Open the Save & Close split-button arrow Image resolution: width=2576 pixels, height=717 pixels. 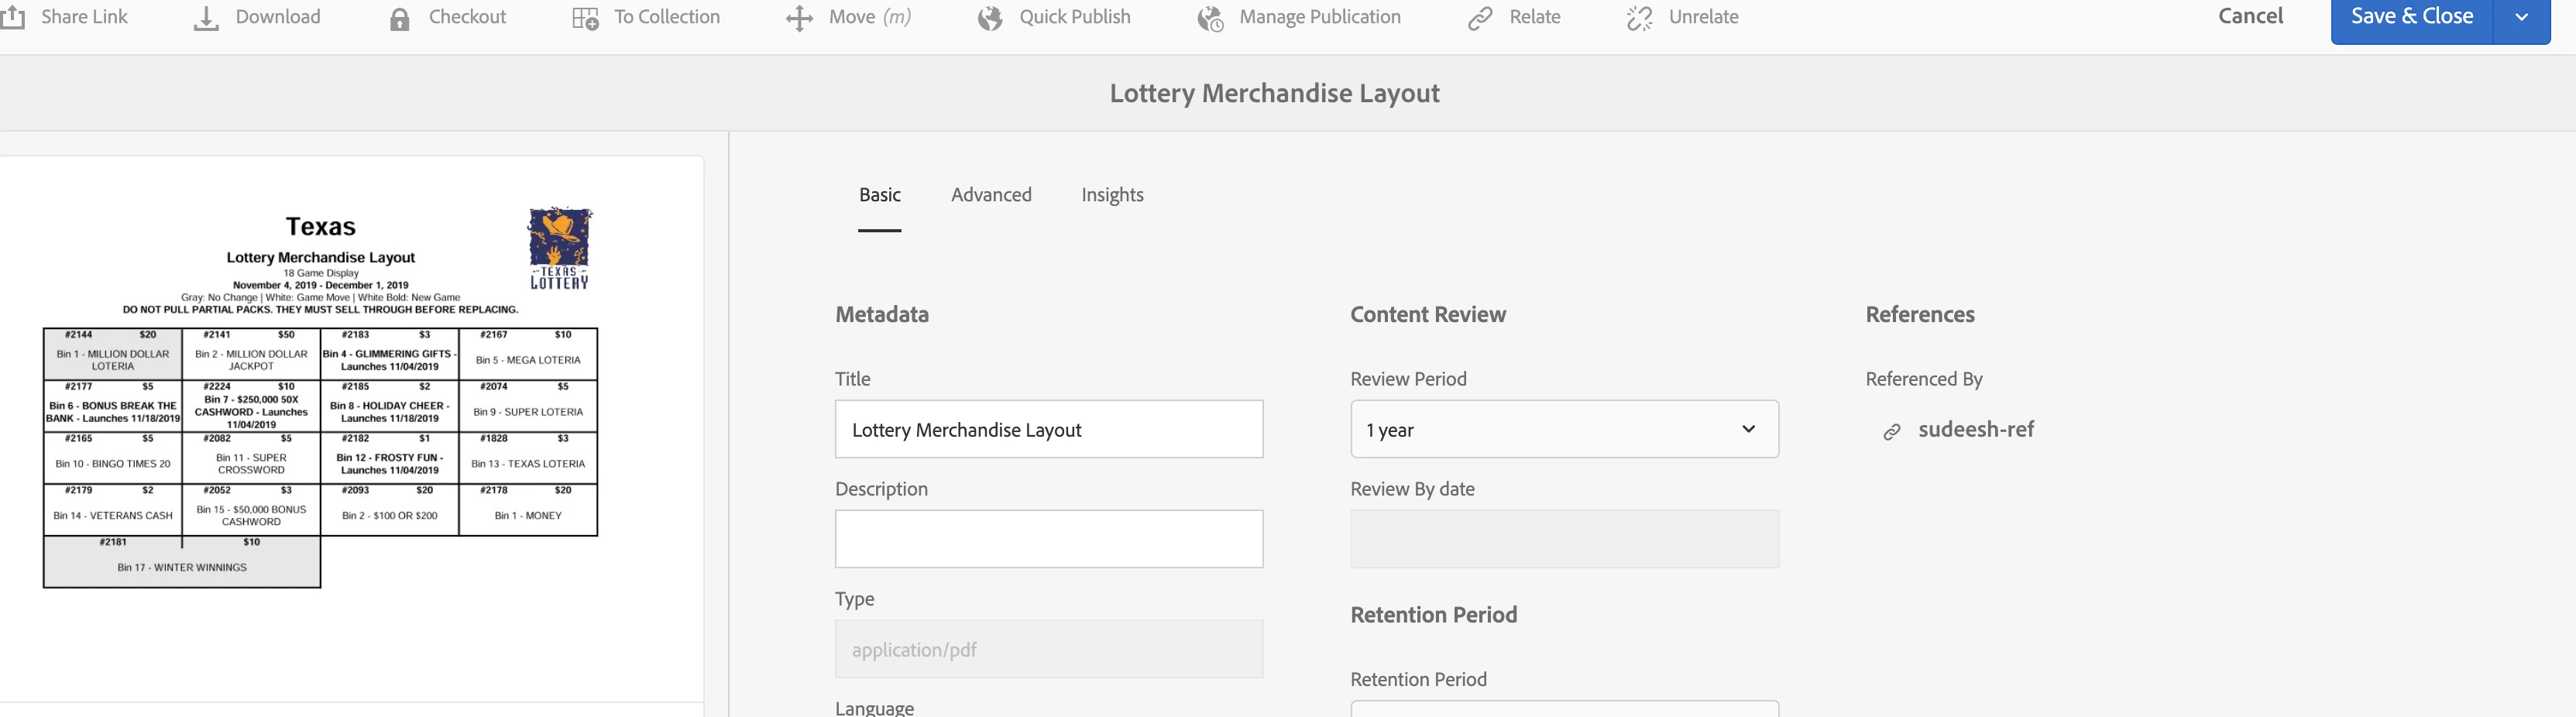(x=2521, y=17)
